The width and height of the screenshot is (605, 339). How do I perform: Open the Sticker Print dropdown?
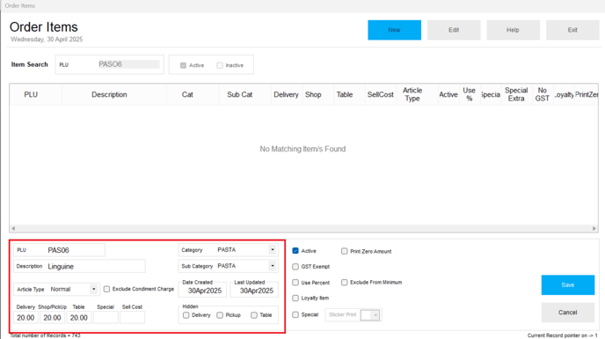(375, 315)
